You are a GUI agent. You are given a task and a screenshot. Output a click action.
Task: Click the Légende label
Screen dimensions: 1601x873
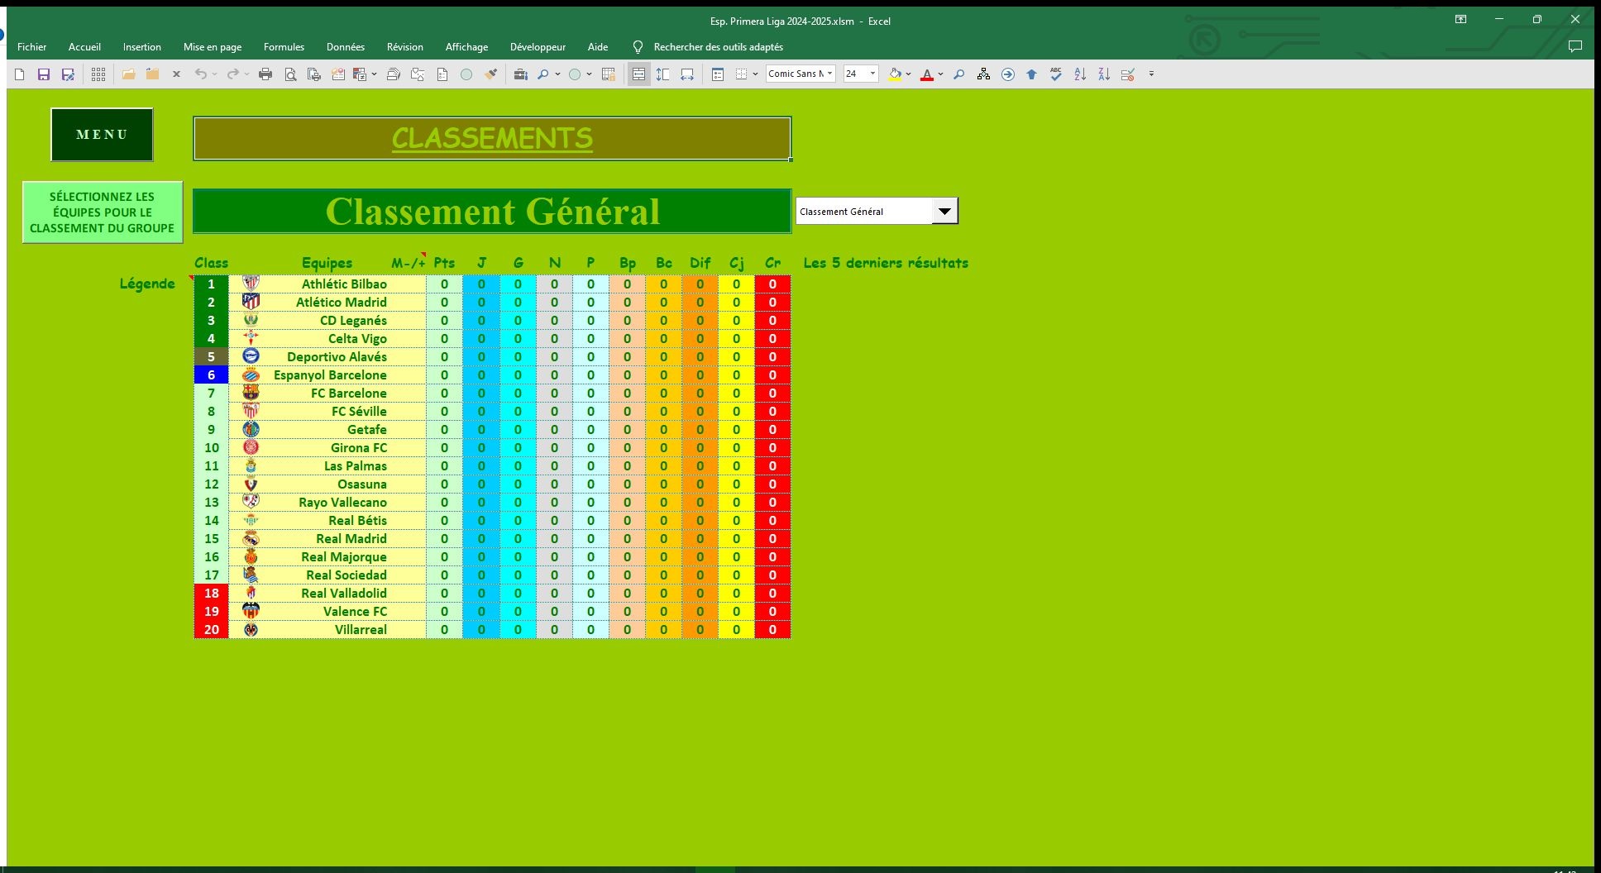tap(147, 284)
